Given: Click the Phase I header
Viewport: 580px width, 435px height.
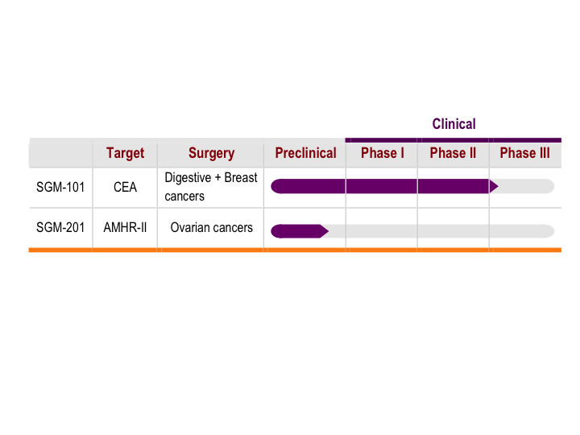Looking at the screenshot, I should click(x=383, y=153).
